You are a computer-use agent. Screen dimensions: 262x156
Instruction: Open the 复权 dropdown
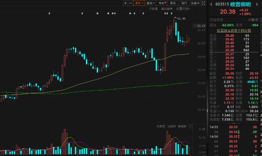coord(139,3)
